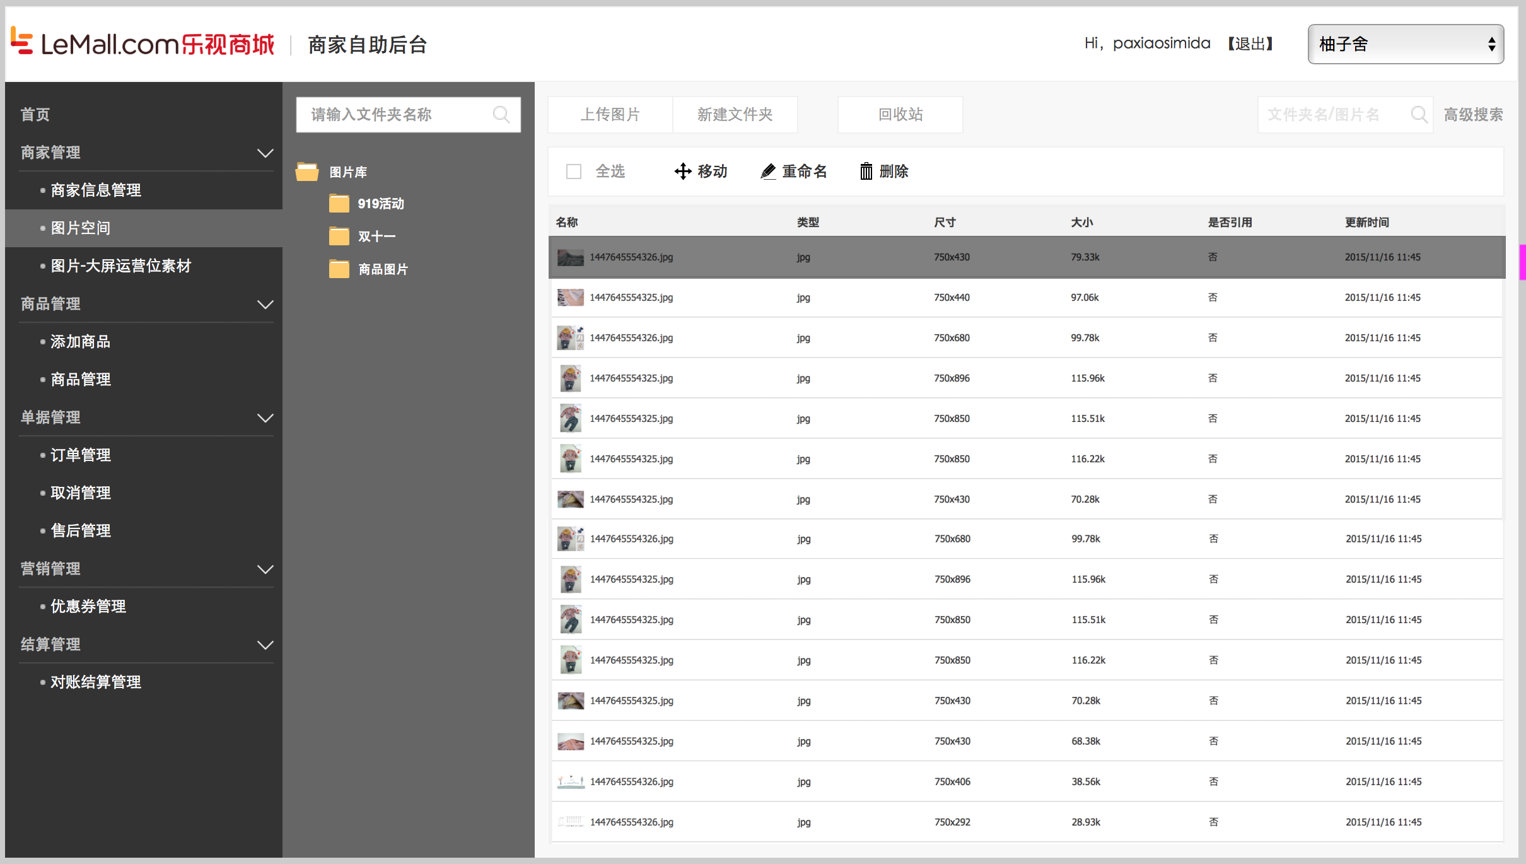This screenshot has height=864, width=1526.
Task: Click the 退出 logout link
Action: 1250,44
